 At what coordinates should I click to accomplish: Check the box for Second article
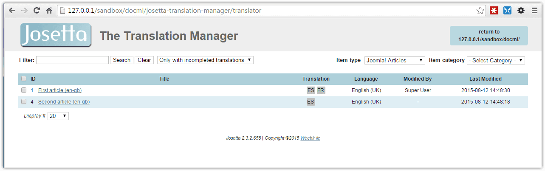pos(24,101)
